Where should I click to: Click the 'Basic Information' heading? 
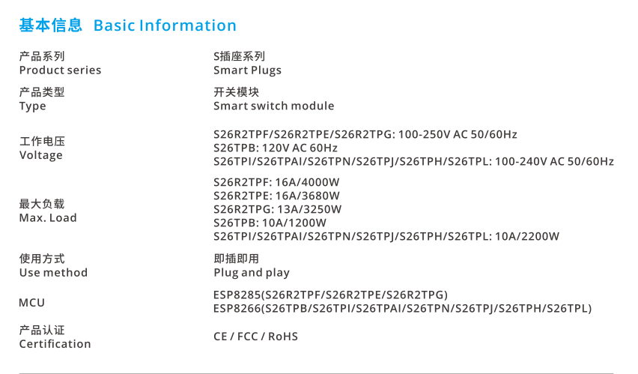(x=165, y=25)
